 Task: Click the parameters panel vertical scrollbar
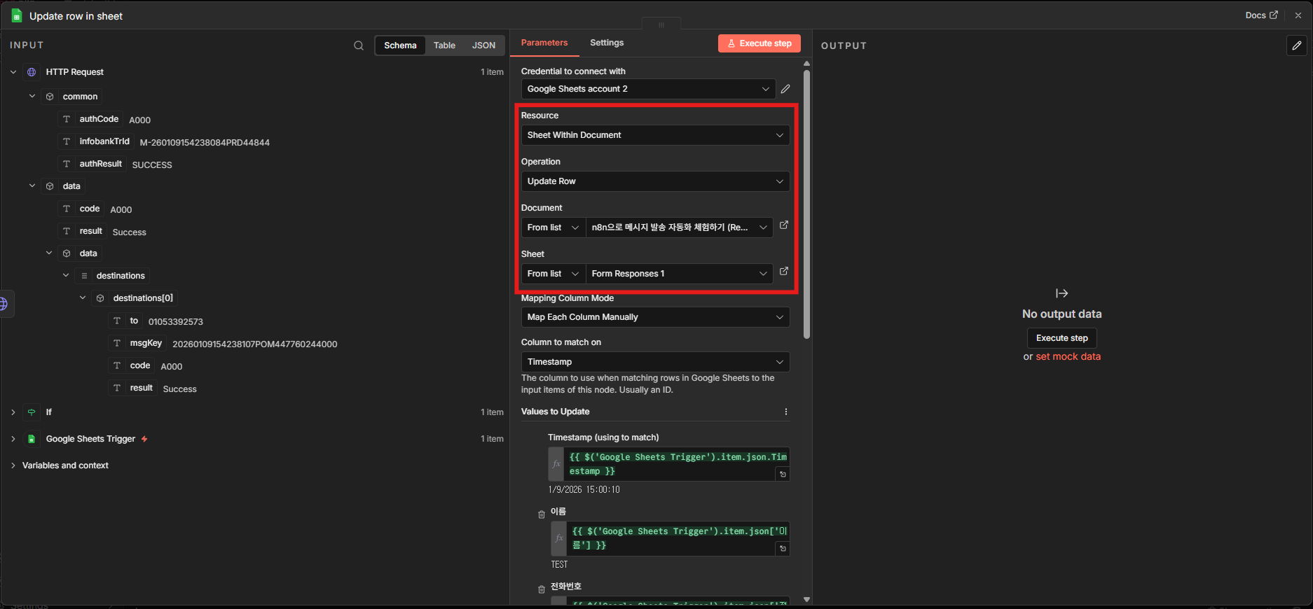806,203
